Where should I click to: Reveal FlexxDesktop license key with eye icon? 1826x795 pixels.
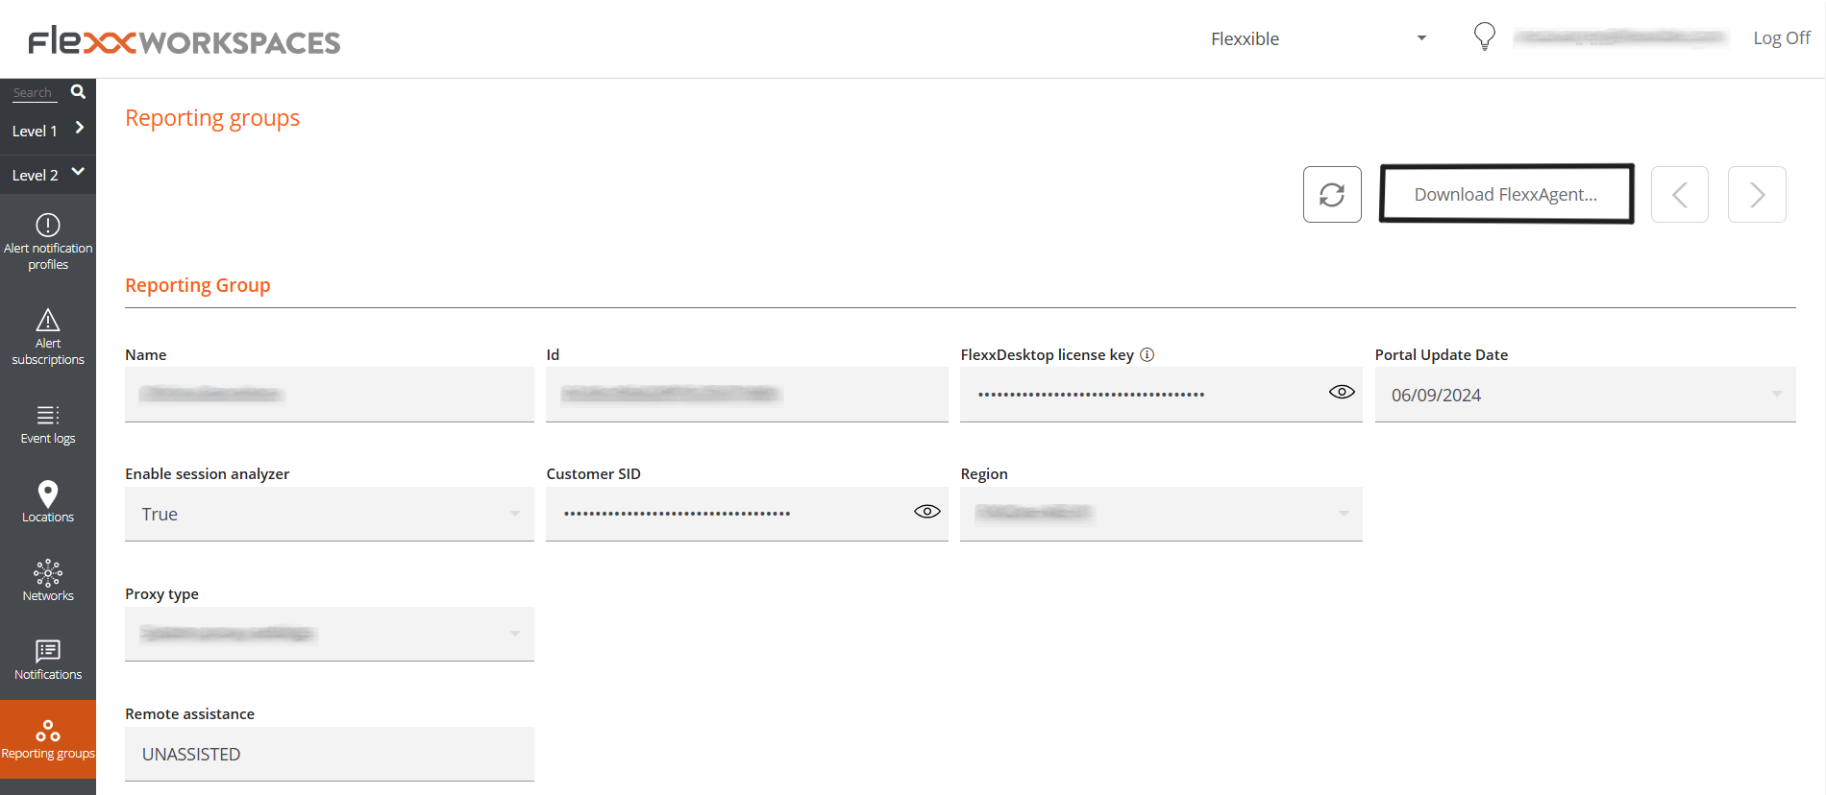pyautogui.click(x=1342, y=392)
